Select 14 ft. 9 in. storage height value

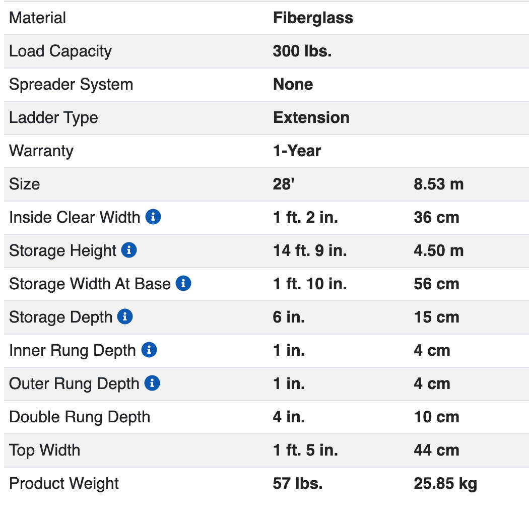tap(310, 250)
